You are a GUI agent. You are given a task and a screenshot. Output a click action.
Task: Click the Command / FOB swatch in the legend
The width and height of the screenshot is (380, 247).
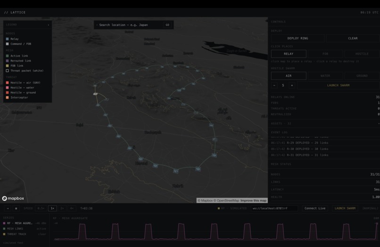click(7, 44)
